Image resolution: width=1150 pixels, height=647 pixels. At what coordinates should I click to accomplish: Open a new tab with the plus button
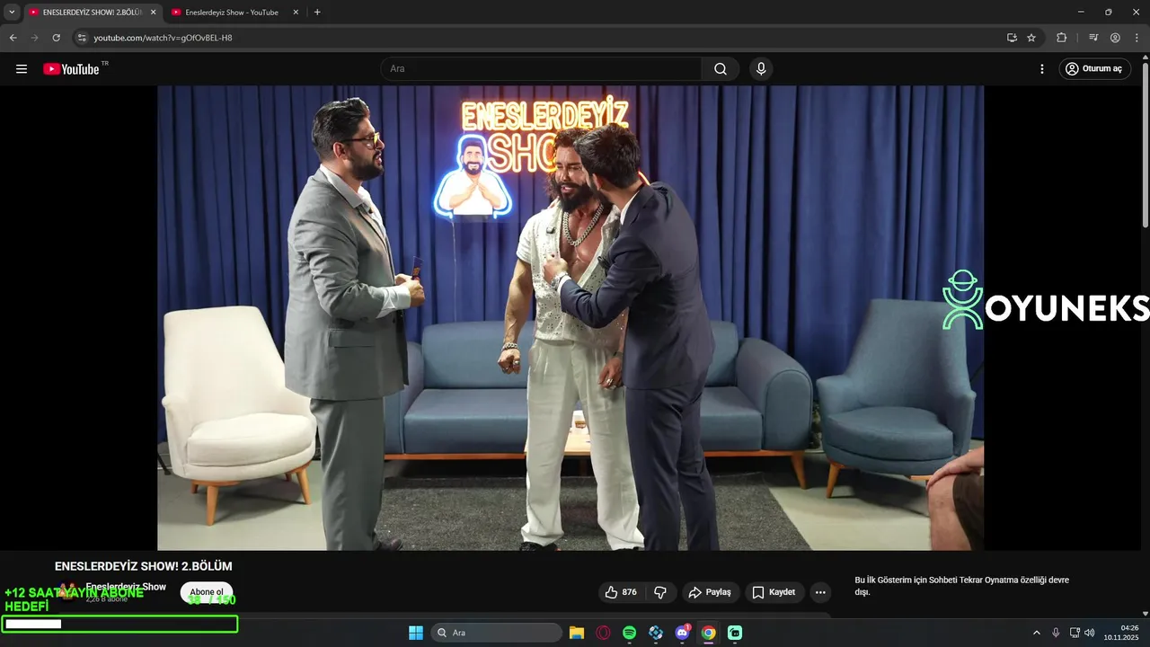pos(317,13)
